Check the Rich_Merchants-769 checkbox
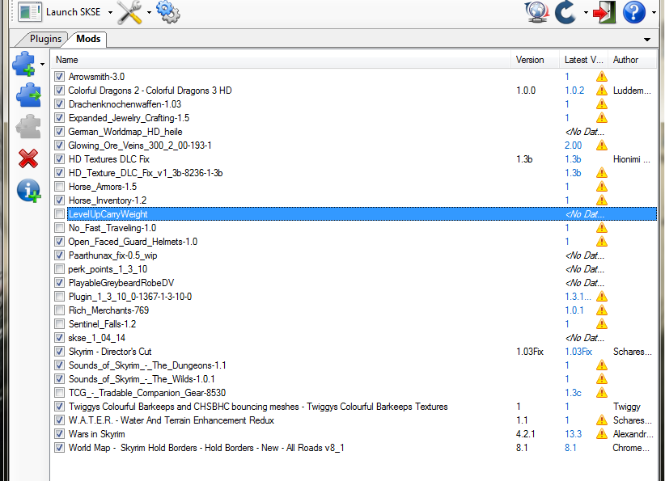665x481 pixels. [59, 310]
